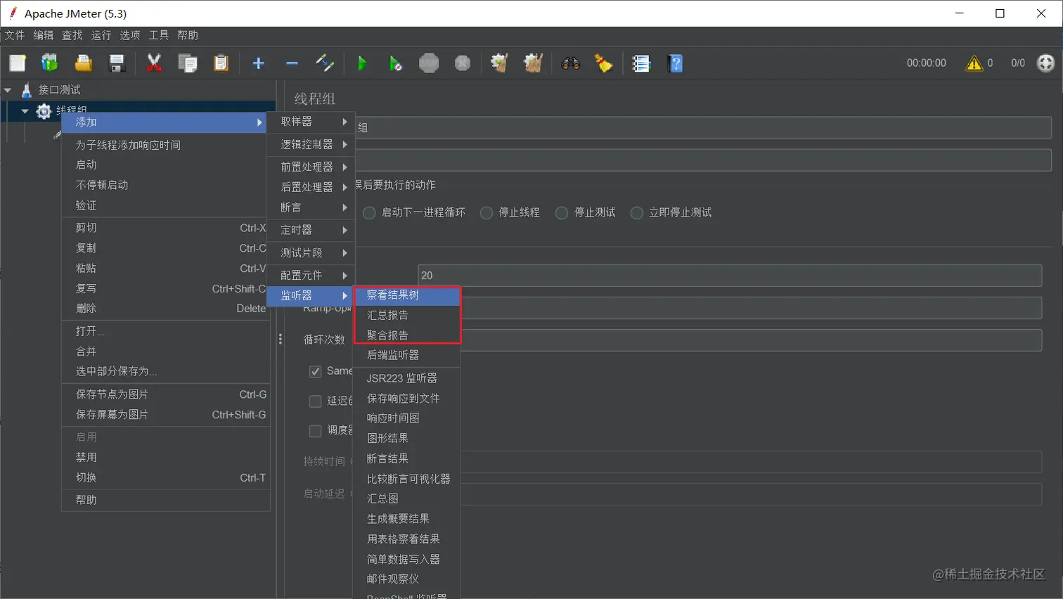Collapse the 接口测试 tree node arrow
The image size is (1063, 599).
8,90
